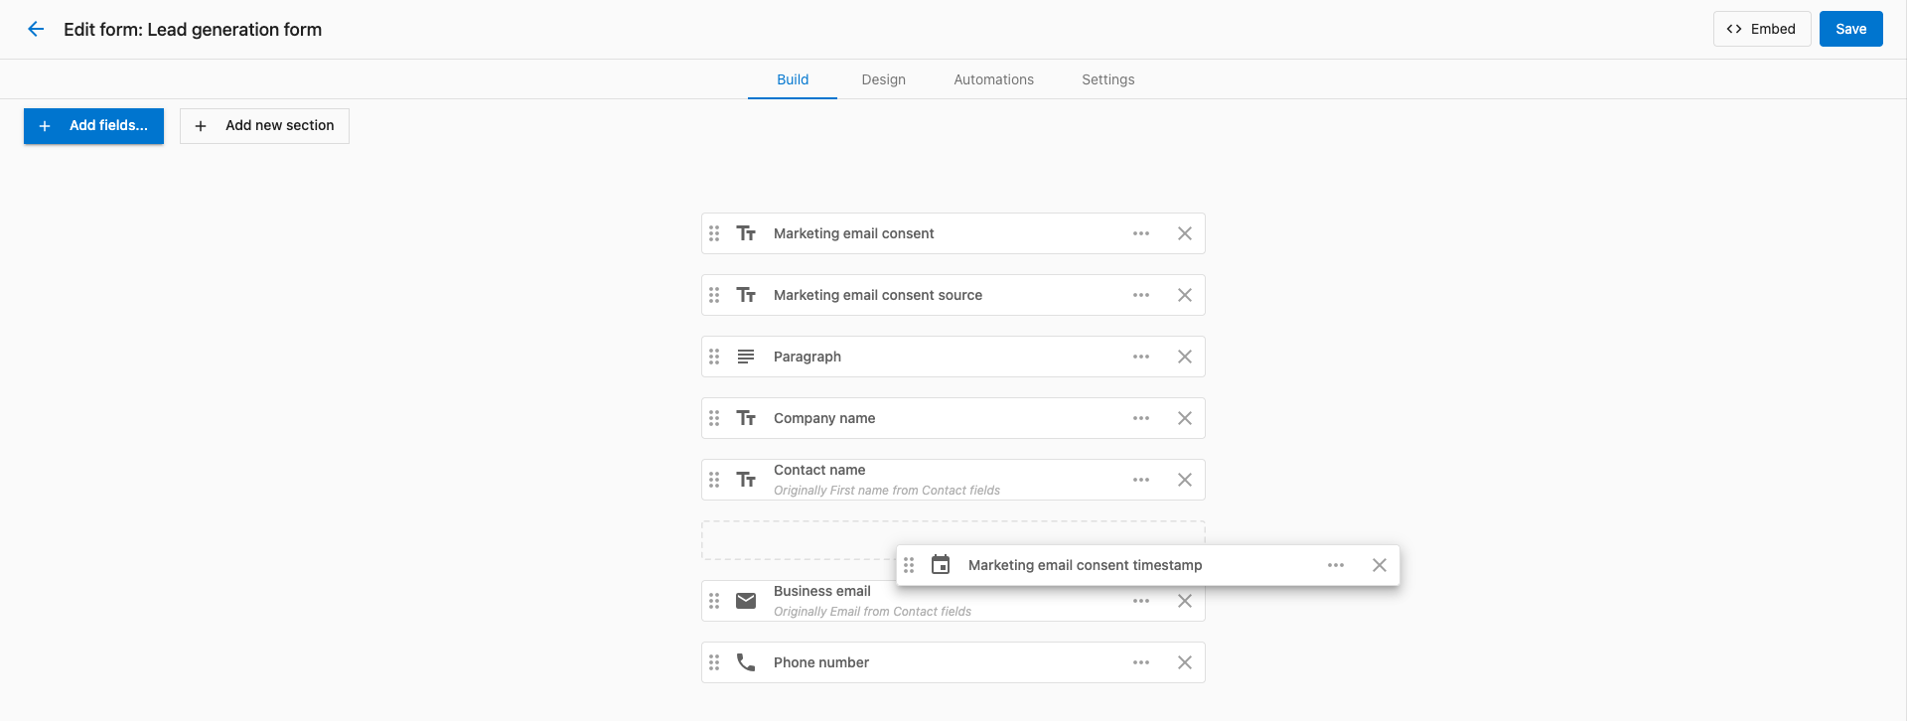The width and height of the screenshot is (1907, 721).
Task: Open more options for Marketing email consent
Action: coord(1141,233)
